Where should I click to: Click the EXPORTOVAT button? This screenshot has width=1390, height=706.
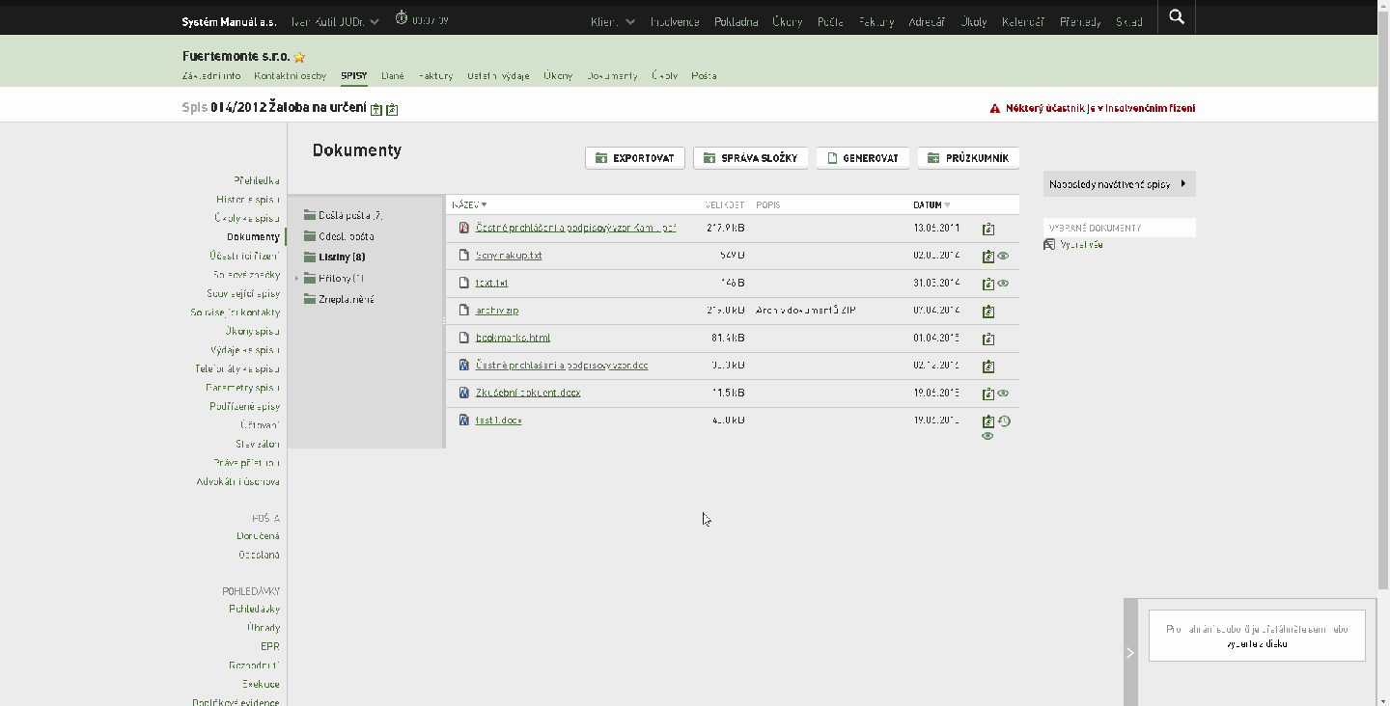635,158
